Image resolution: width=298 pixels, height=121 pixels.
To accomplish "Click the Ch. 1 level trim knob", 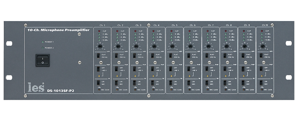I will 100,46.
